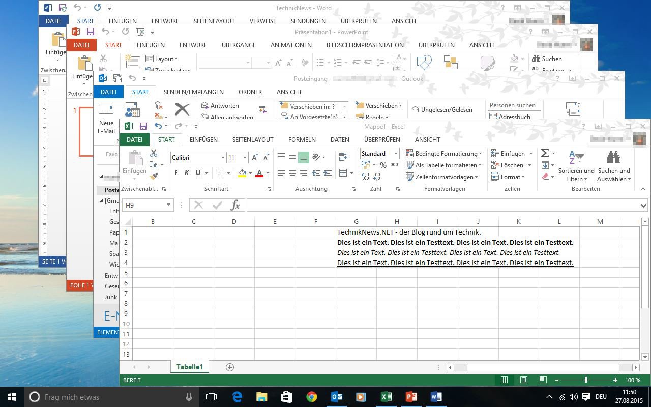Apply thousands separator format (000)
The image size is (651, 407).
394,165
